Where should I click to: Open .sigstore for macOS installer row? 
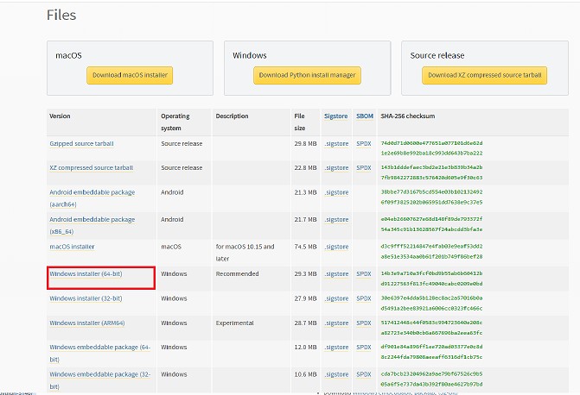[x=336, y=247]
